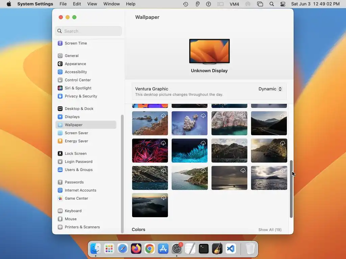Select the General gear icon

[60, 56]
